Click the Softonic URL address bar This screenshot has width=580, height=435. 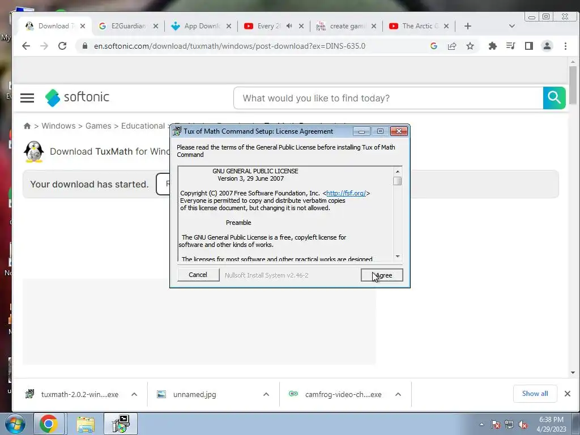click(x=229, y=46)
